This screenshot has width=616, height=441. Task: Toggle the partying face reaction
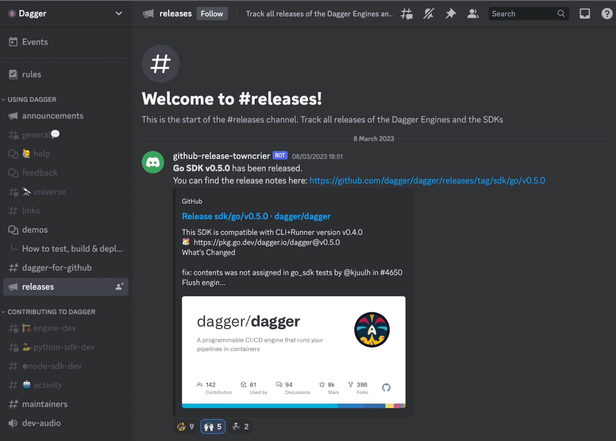185,426
